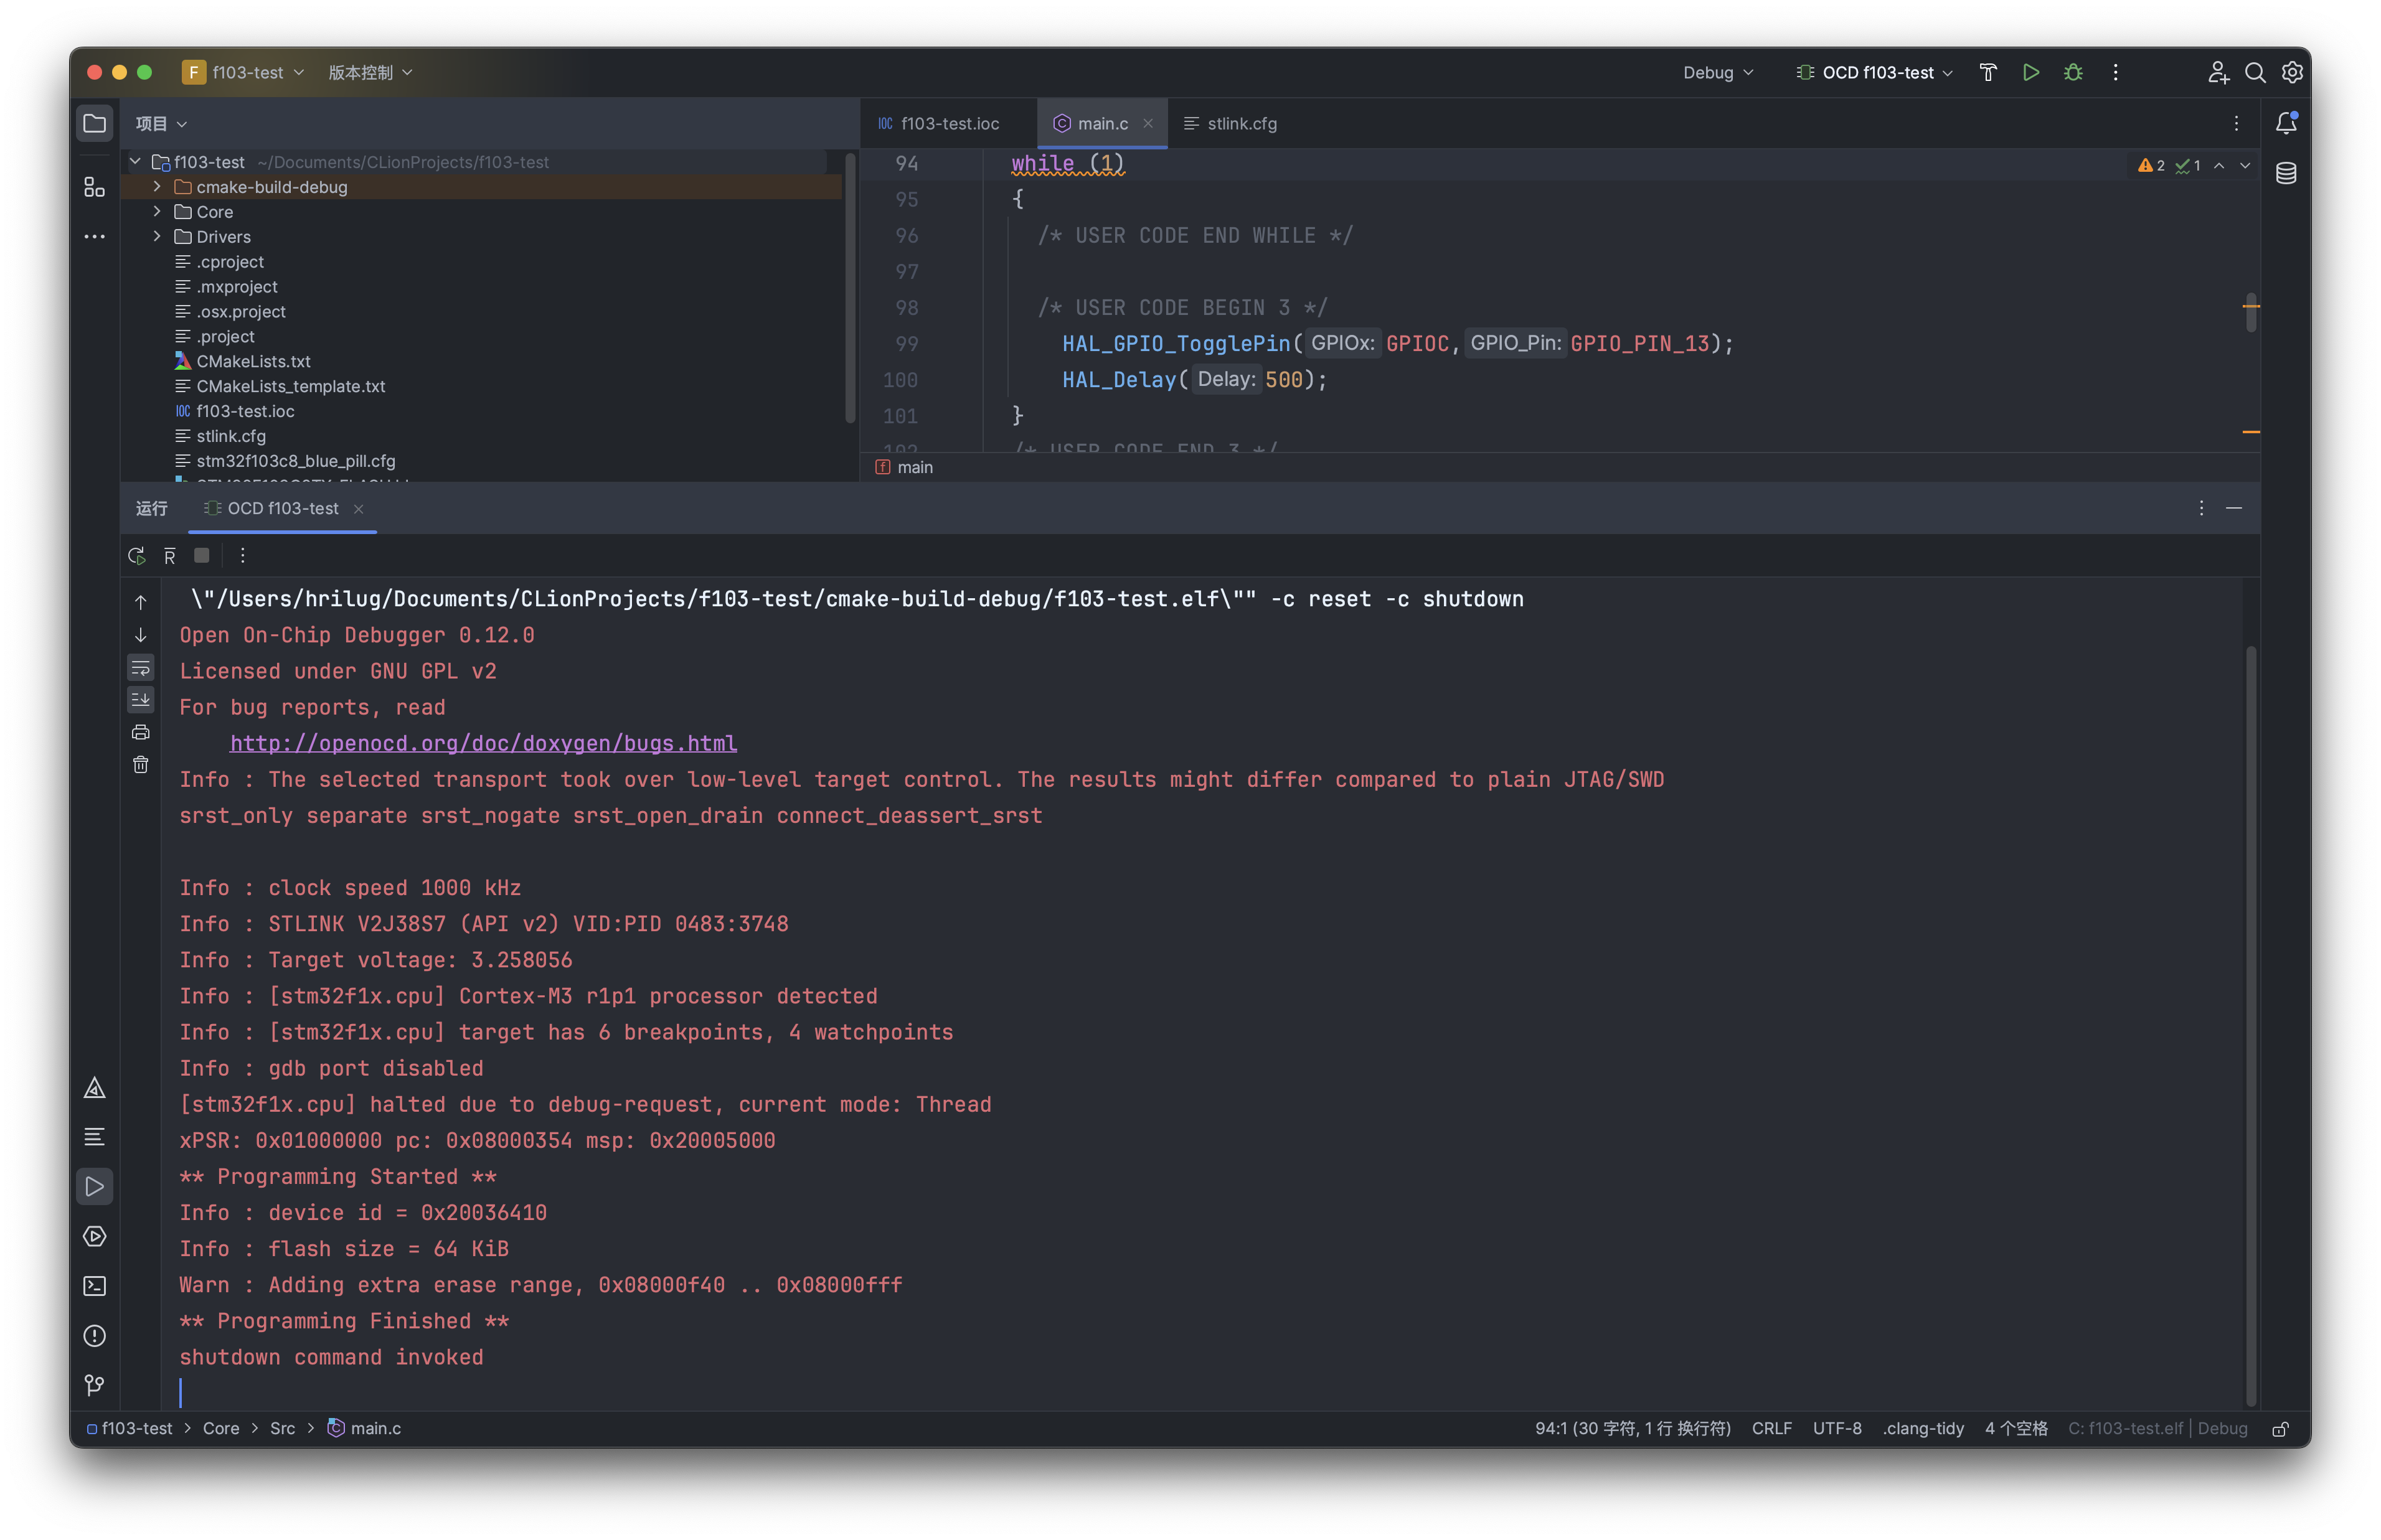Click UTF-8 encoding in status bar
The width and height of the screenshot is (2381, 1540).
click(1837, 1429)
